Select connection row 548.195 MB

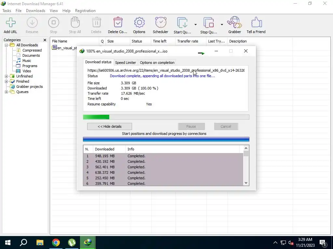tap(163, 156)
